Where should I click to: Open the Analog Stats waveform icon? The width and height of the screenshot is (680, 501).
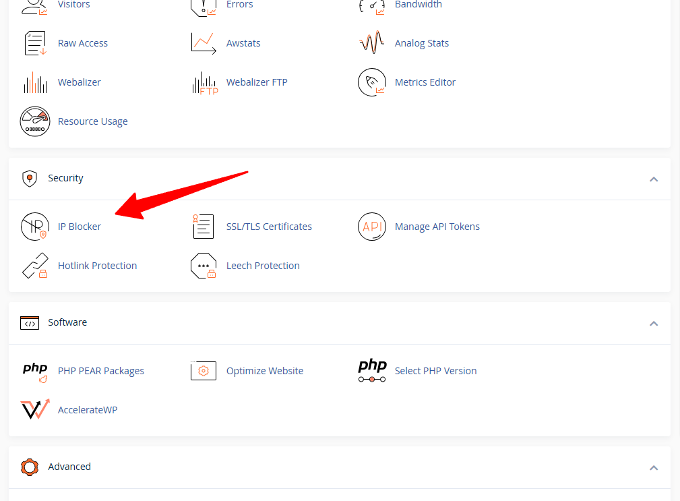point(371,42)
